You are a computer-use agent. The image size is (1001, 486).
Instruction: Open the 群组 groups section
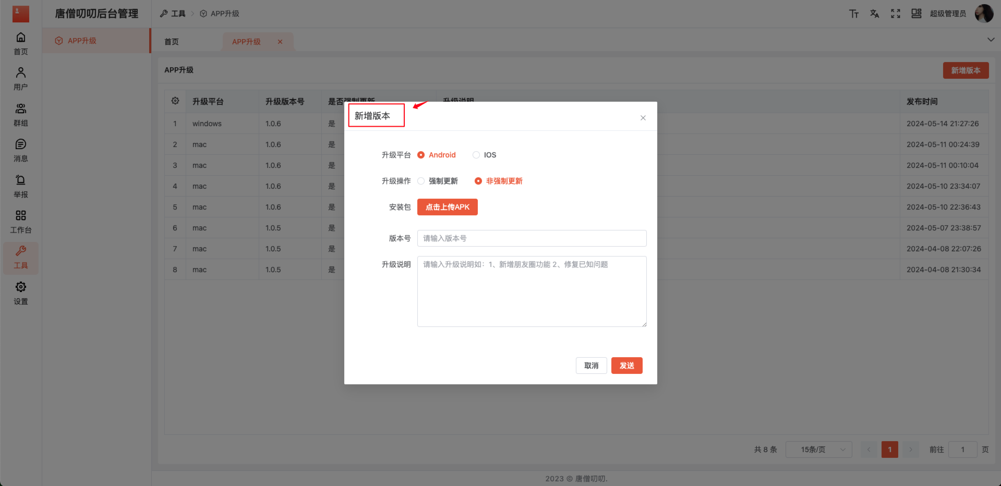point(20,115)
